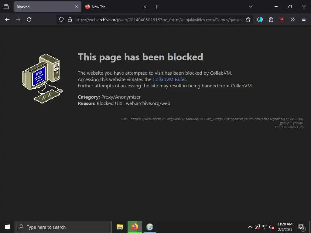Open the Firefox View tab list icon

pos(6,7)
